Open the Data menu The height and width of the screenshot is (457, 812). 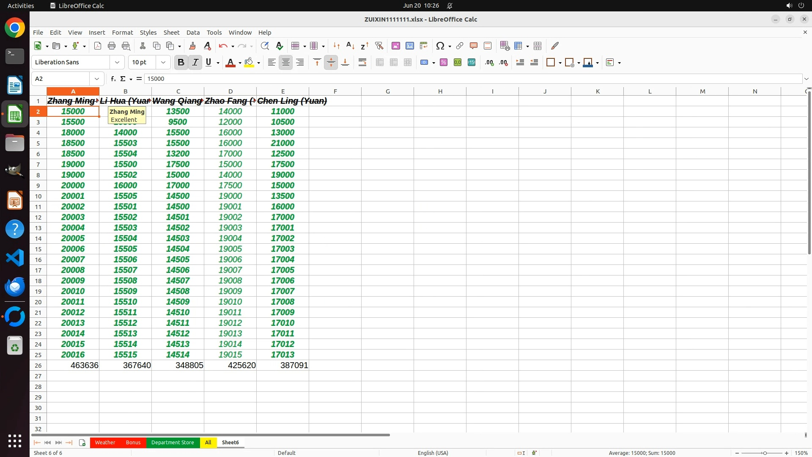(193, 33)
